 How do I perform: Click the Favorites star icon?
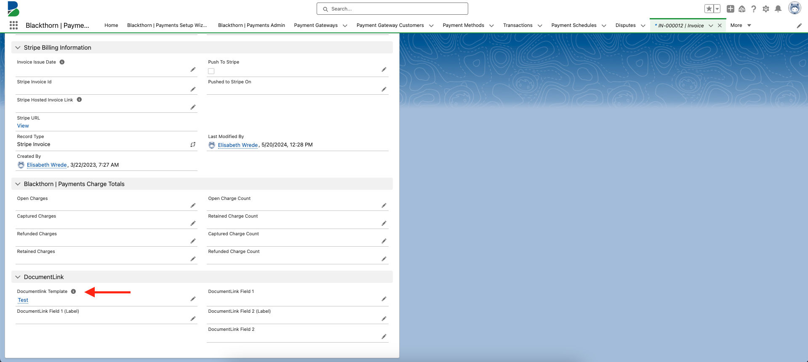709,9
